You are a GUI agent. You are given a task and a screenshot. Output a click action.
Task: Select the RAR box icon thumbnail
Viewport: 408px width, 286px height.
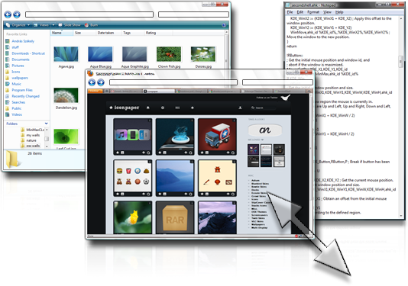(x=175, y=217)
